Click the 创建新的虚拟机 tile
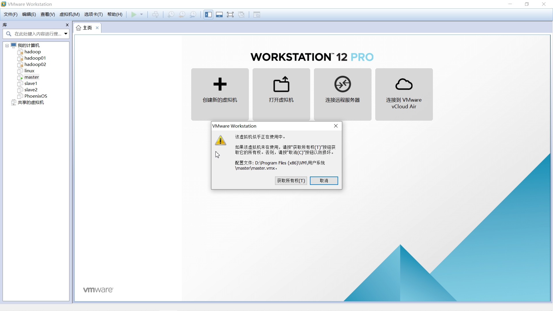The image size is (553, 311). pos(220,94)
